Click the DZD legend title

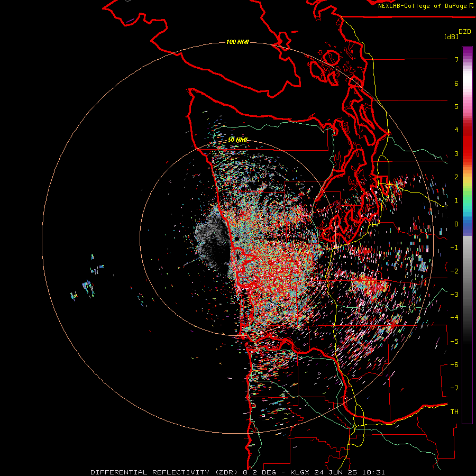click(x=465, y=32)
